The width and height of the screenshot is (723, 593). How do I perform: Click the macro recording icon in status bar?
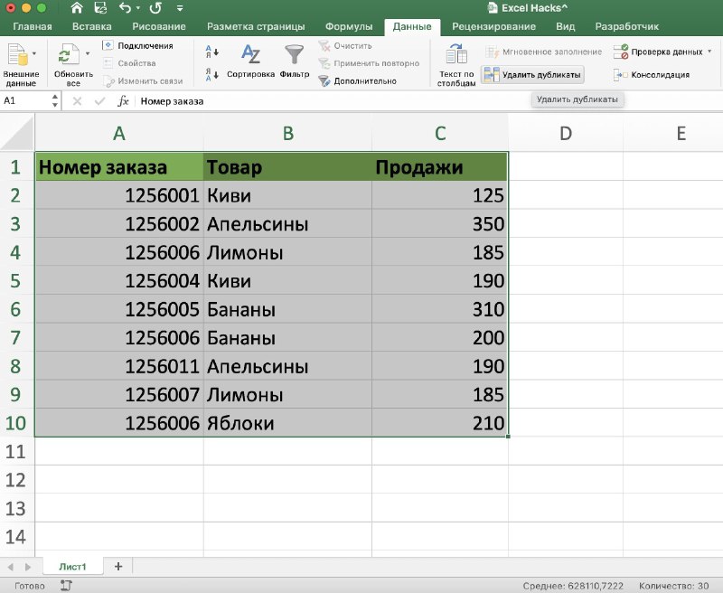pos(66,585)
